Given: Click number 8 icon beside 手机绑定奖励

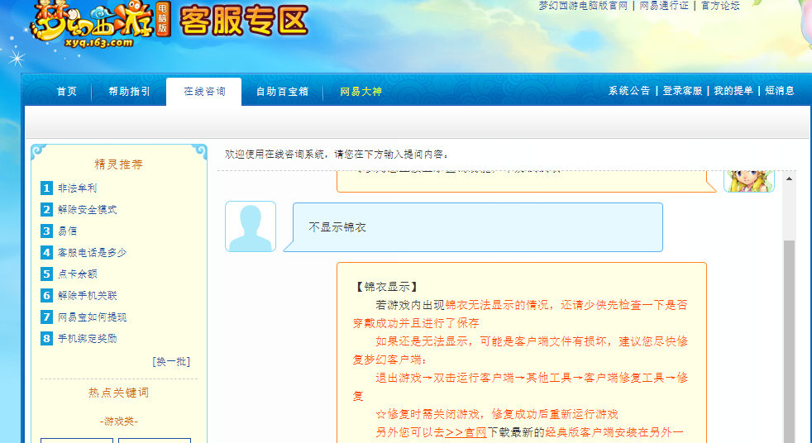Looking at the screenshot, I should tap(46, 339).
